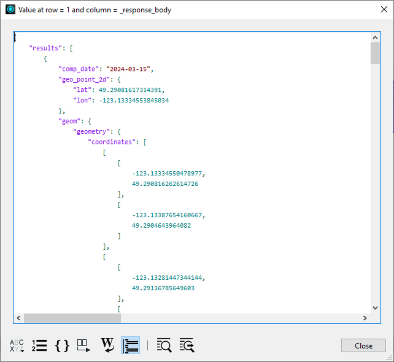This screenshot has width=394, height=362.
Task: Close the dialog with the X button
Action: click(x=384, y=10)
